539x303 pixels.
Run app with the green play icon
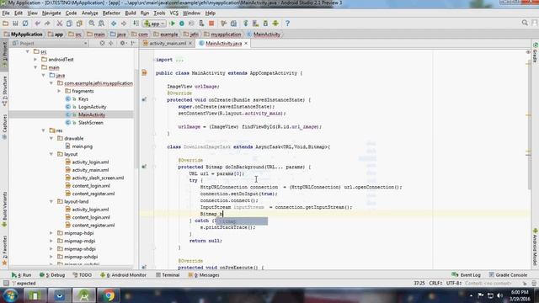173,24
